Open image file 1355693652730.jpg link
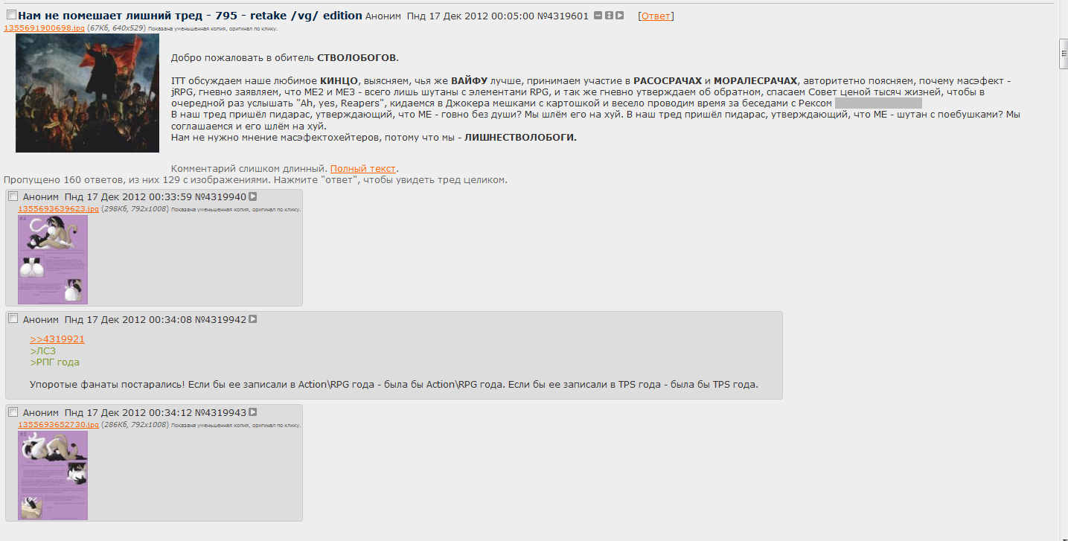This screenshot has height=541, width=1068. [x=58, y=424]
